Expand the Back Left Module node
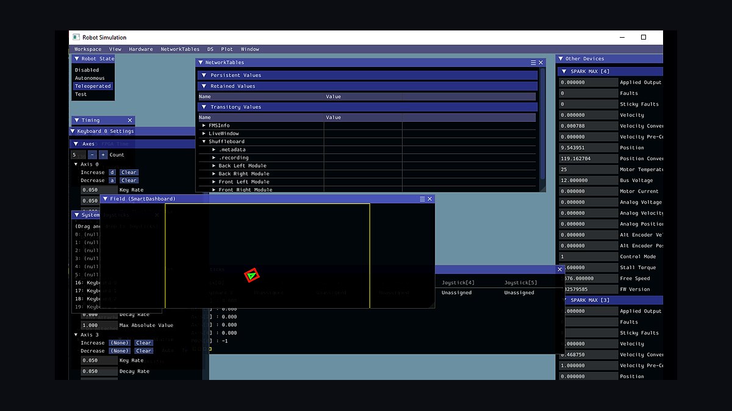This screenshot has width=732, height=411. coord(214,166)
